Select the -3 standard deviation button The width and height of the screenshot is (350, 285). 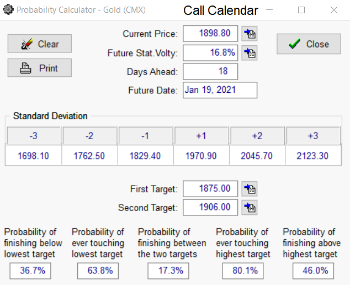(x=34, y=136)
